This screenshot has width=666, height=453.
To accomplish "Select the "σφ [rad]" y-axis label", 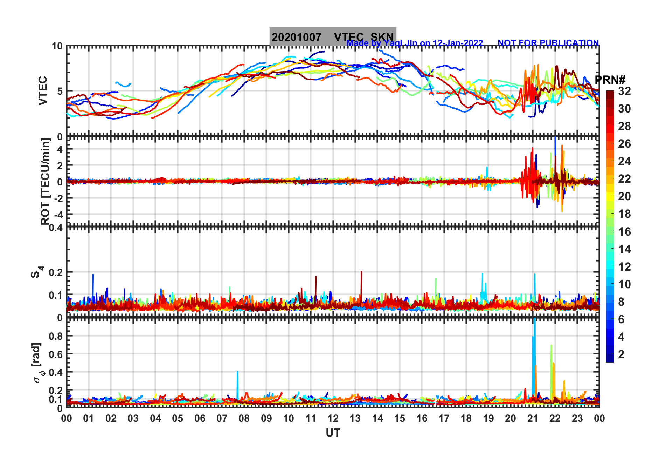I will pos(37,363).
